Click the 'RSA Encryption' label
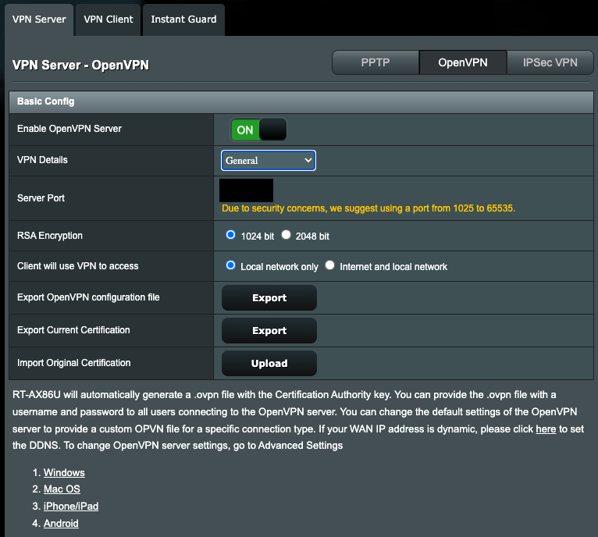 50,236
